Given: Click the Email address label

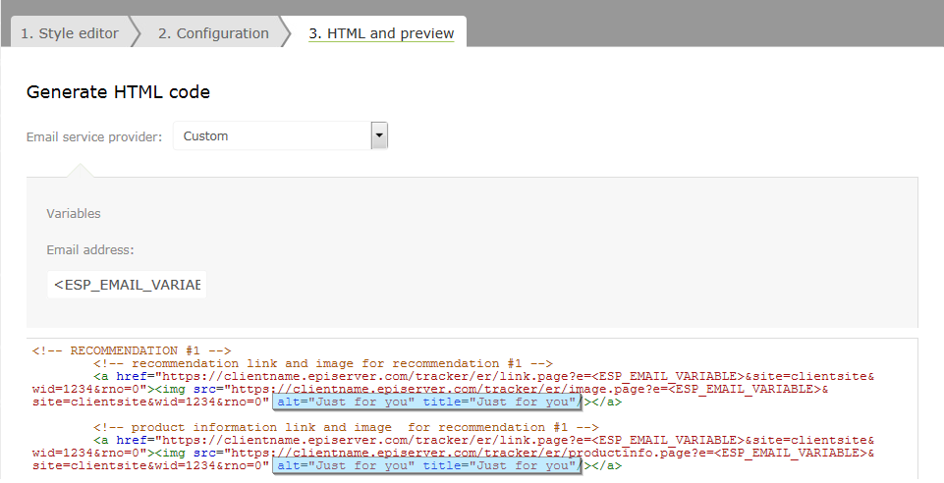Looking at the screenshot, I should tap(90, 249).
